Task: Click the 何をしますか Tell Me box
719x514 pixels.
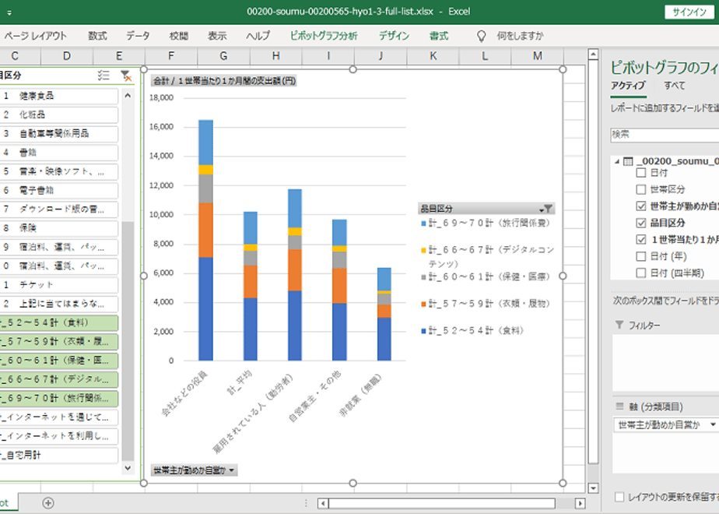Action: click(520, 36)
